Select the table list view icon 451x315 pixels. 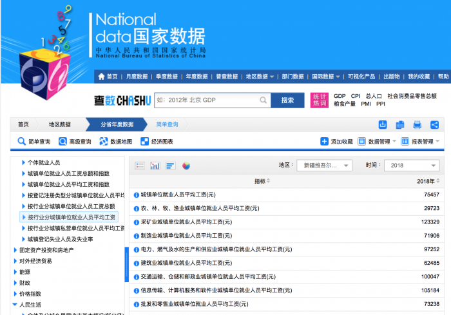point(139,166)
